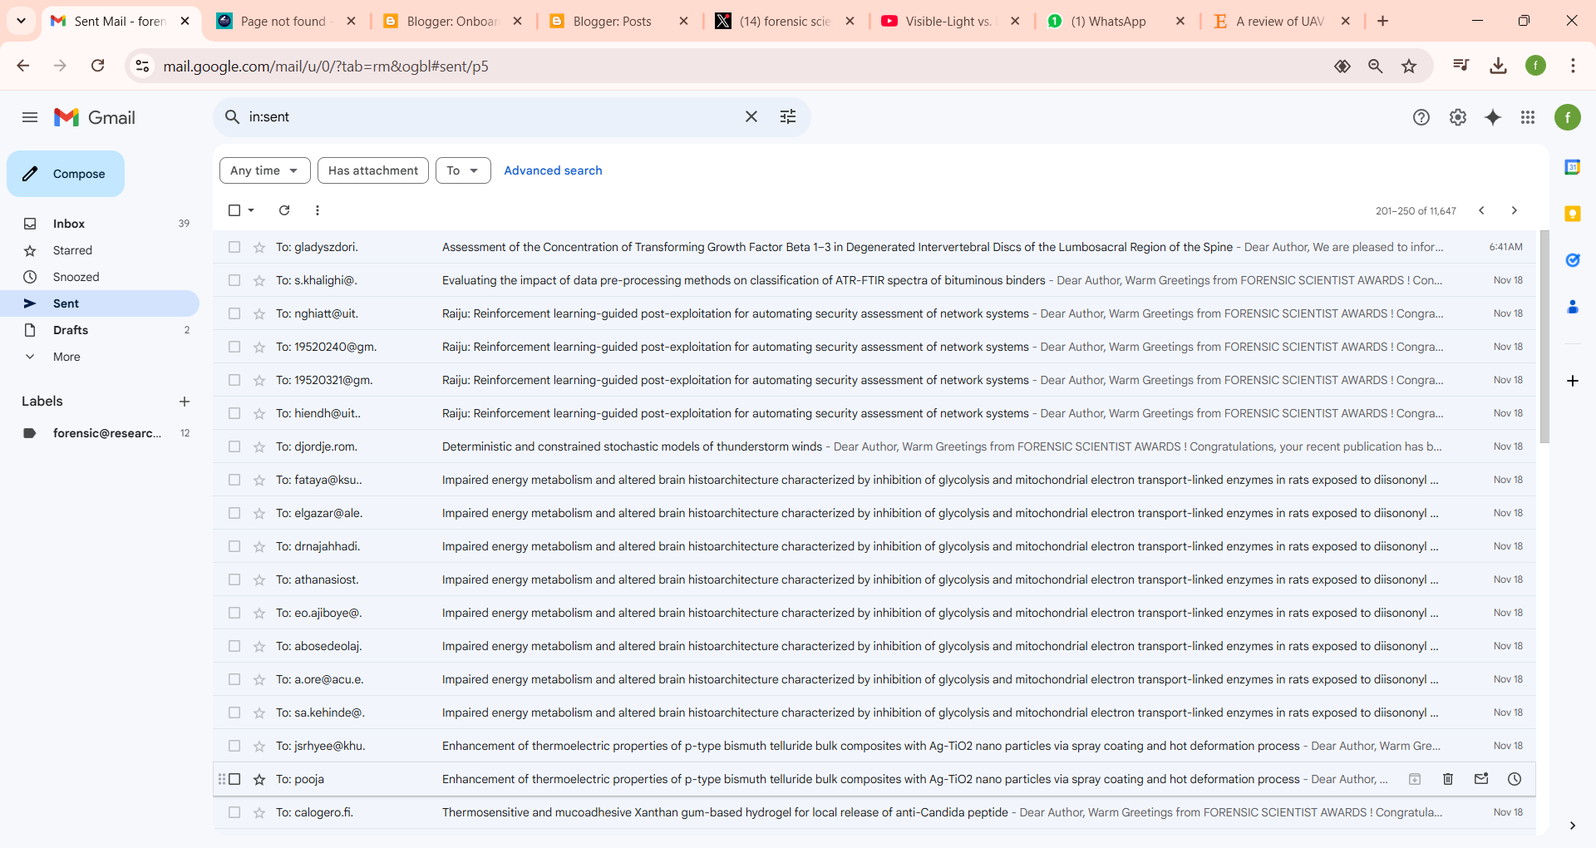Delete the hovered email to pooja
Viewport: 1596px width, 848px height.
[x=1448, y=779]
